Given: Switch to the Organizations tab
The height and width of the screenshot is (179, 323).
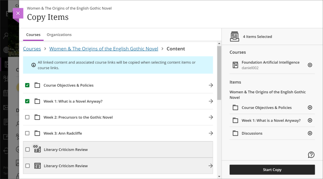Looking at the screenshot, I should (59, 35).
